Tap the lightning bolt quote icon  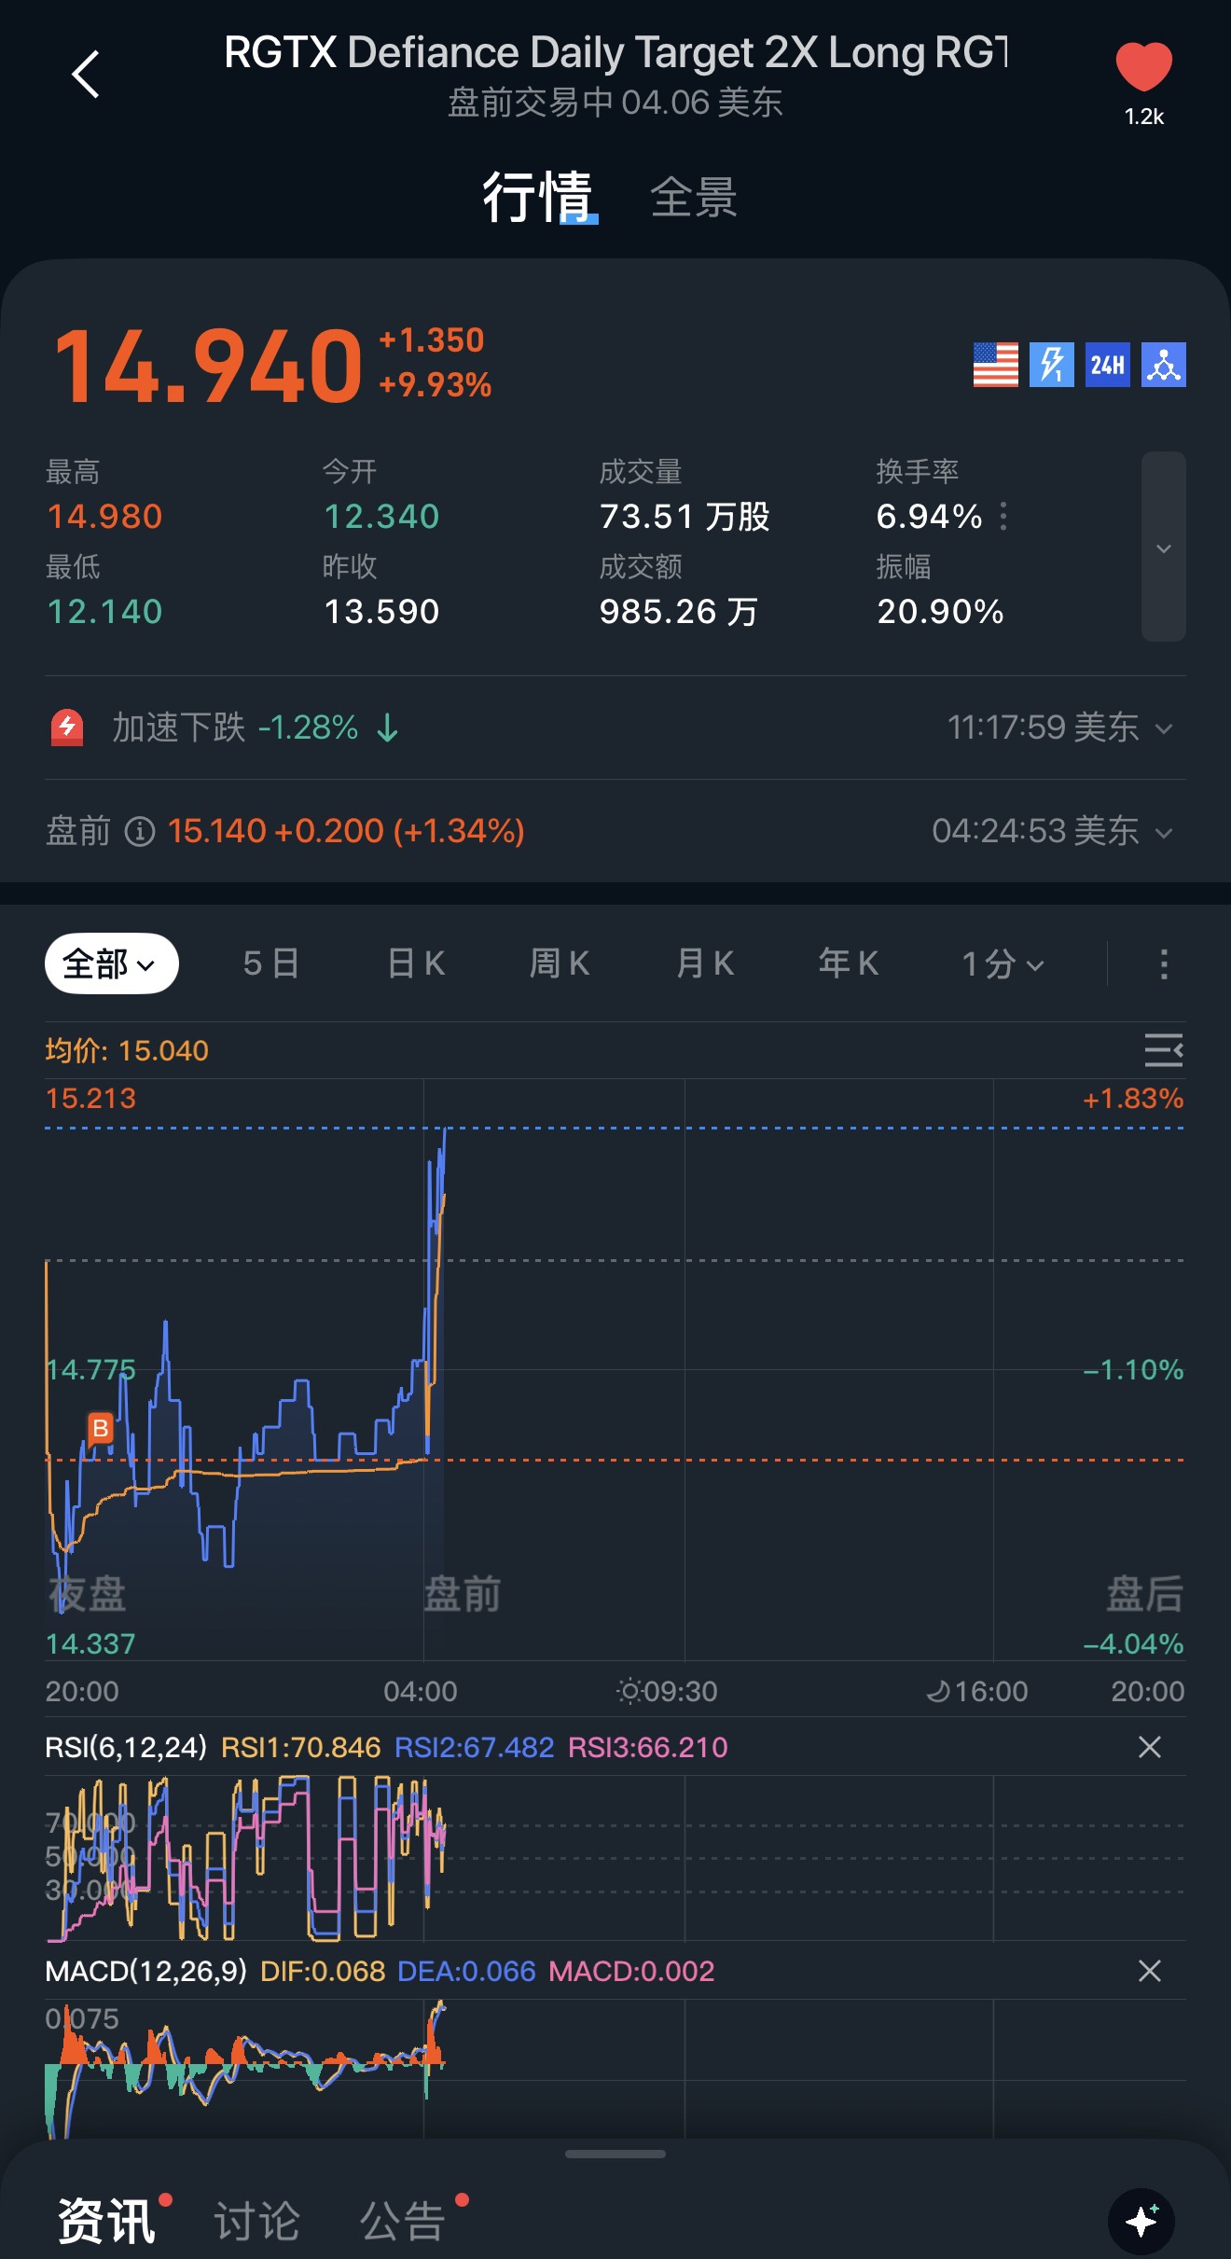[x=1051, y=365]
